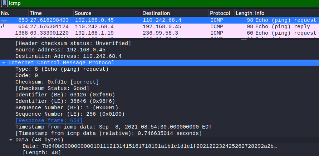Sort packets by Time column header

coord(51,13)
